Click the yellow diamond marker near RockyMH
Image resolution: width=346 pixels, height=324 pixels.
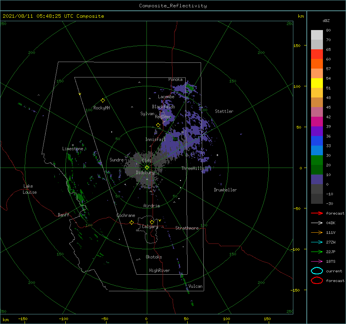(x=103, y=101)
